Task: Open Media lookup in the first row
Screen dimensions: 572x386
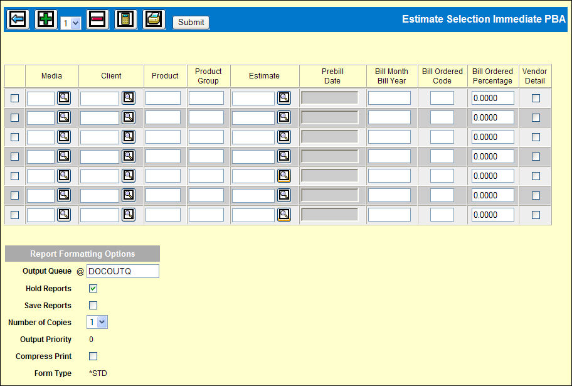Action: pos(64,98)
